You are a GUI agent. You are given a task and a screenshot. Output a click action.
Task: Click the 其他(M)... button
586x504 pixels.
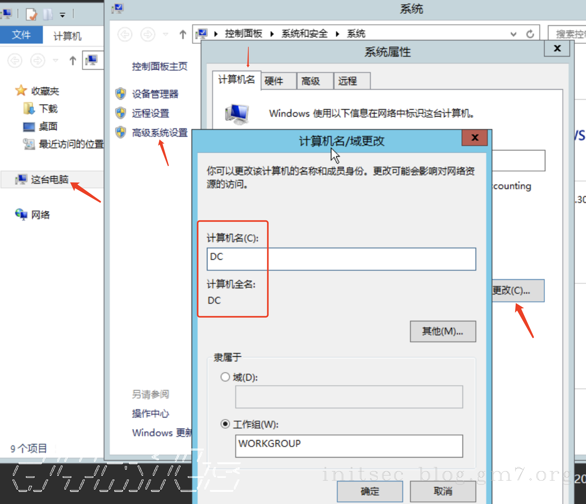coord(443,331)
